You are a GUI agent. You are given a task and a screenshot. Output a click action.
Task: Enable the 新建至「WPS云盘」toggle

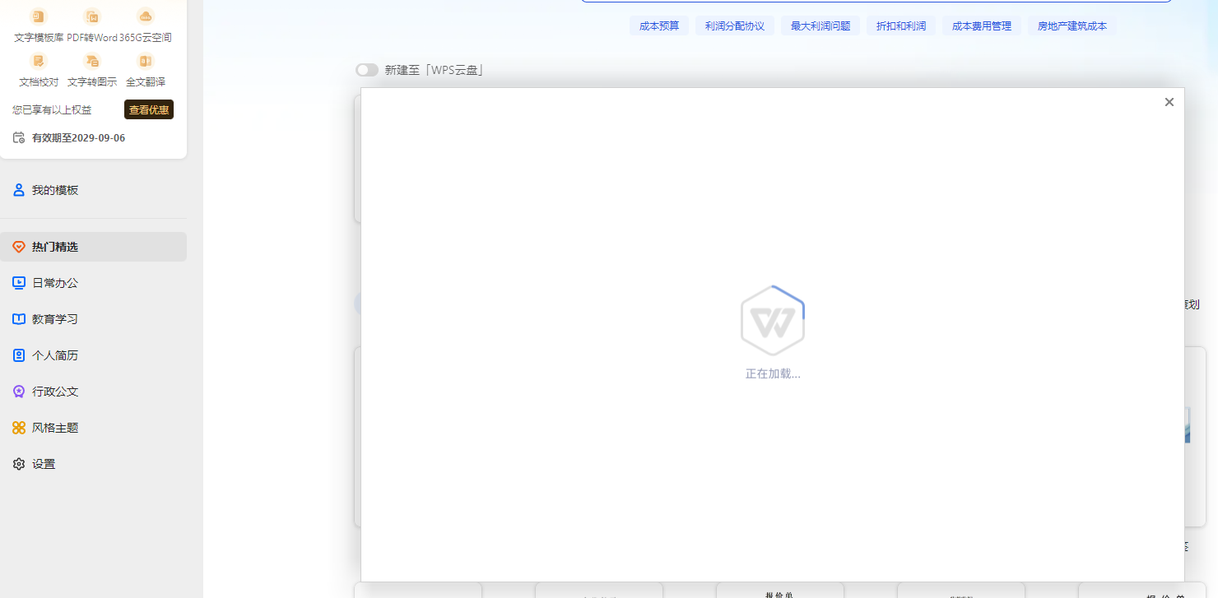click(367, 70)
